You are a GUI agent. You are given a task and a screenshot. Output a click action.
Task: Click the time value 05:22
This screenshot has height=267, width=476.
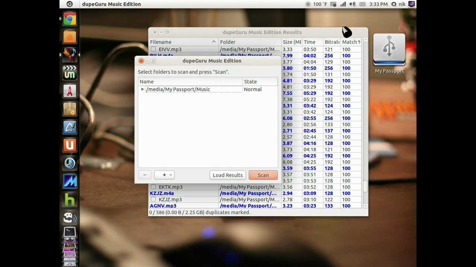click(309, 99)
